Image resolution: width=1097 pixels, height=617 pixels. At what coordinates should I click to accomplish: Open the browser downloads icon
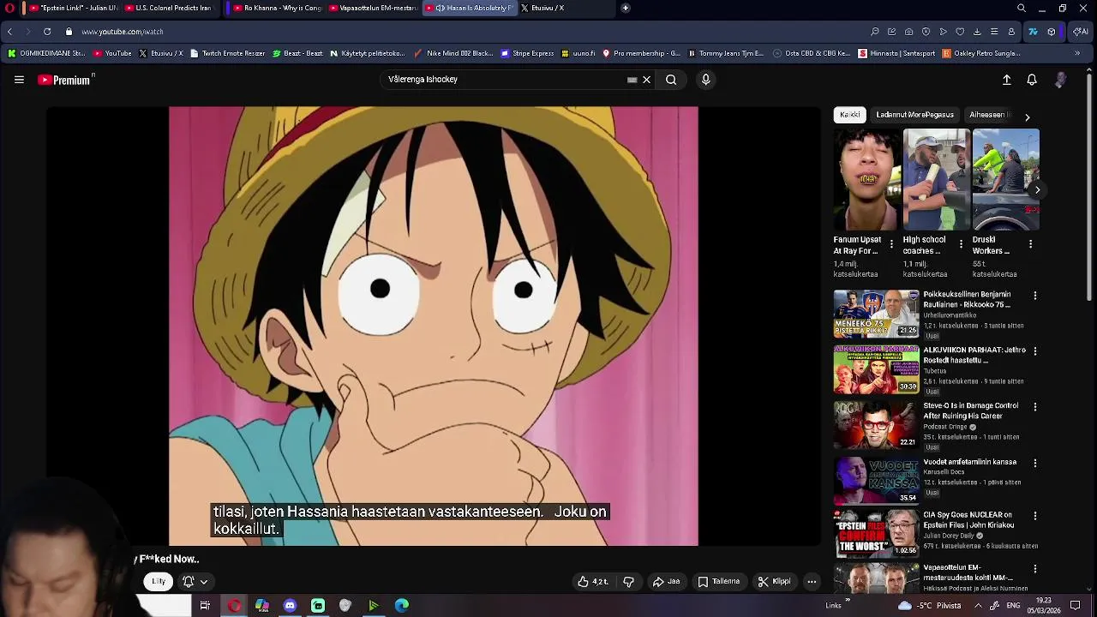tap(977, 32)
